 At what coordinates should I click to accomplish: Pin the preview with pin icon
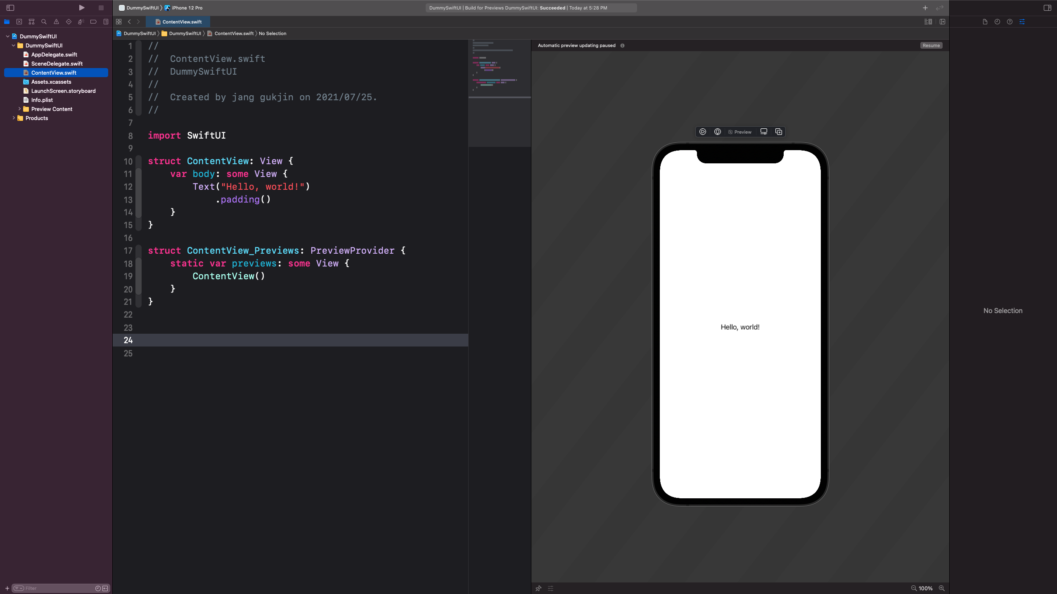(538, 588)
